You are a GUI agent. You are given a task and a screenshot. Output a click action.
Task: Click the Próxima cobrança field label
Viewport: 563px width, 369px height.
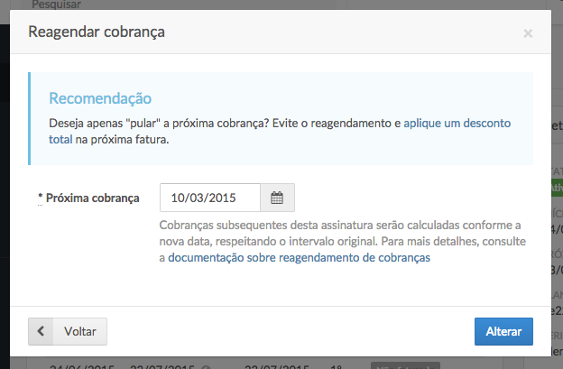point(92,198)
